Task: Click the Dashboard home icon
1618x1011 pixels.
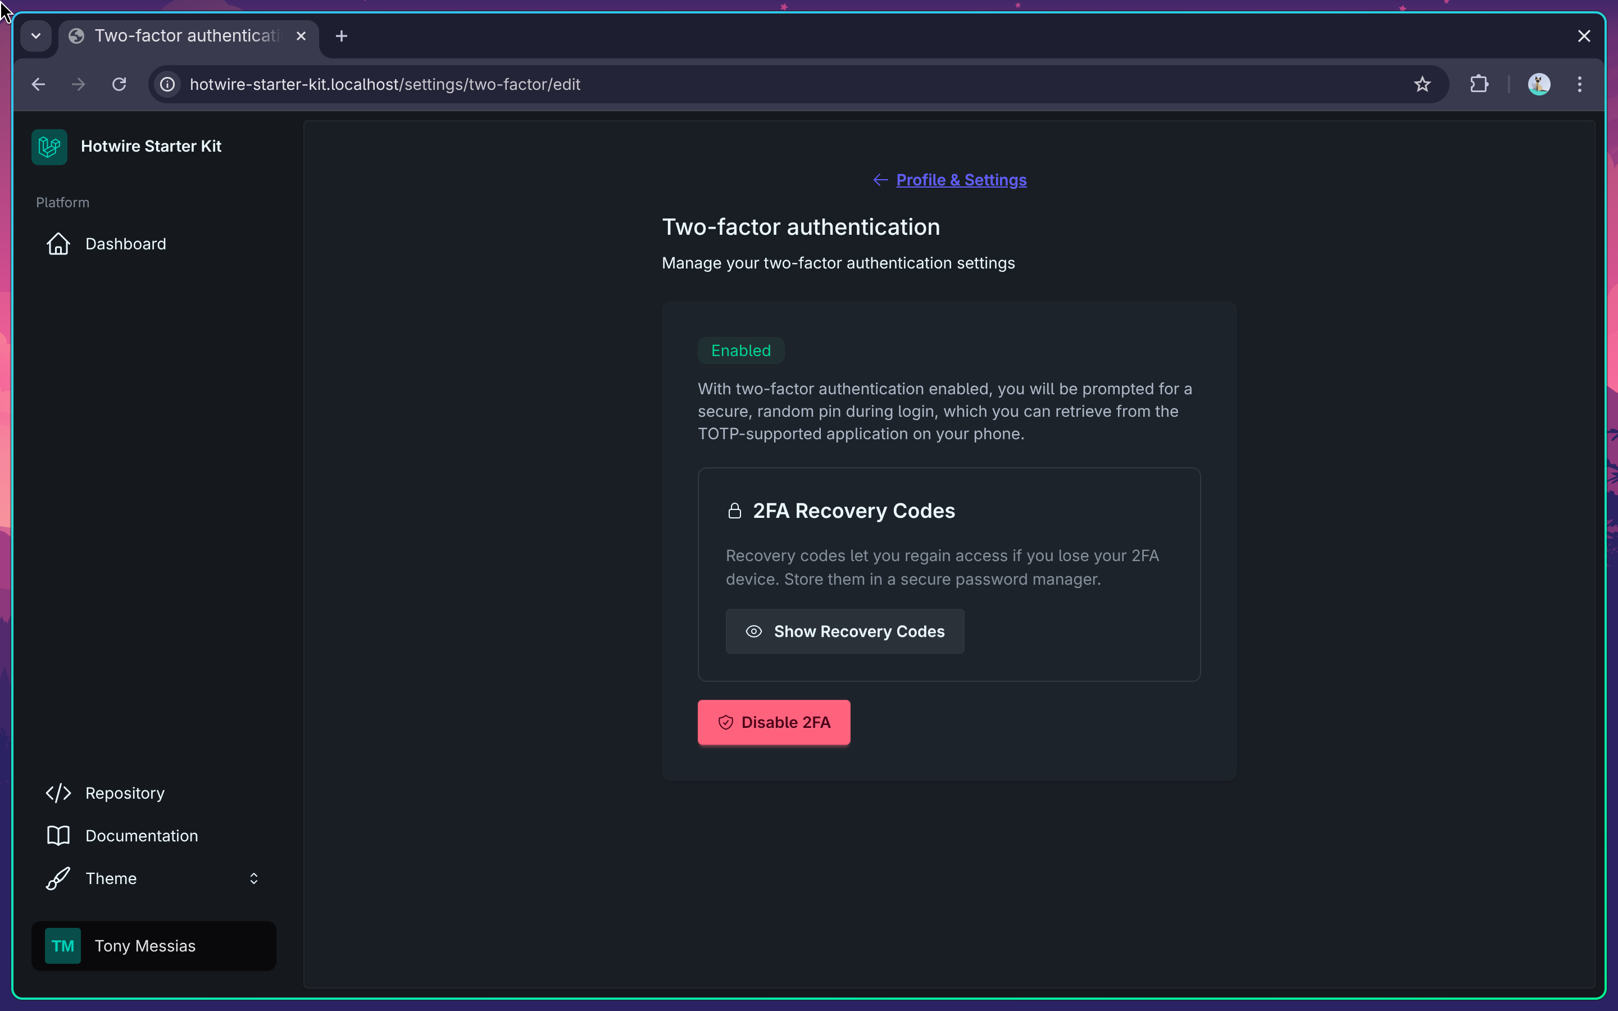Action: 58,244
